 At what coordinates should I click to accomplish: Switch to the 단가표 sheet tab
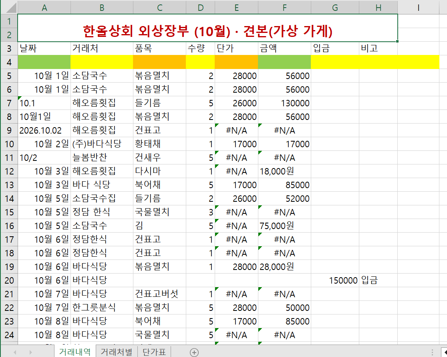[x=154, y=352]
